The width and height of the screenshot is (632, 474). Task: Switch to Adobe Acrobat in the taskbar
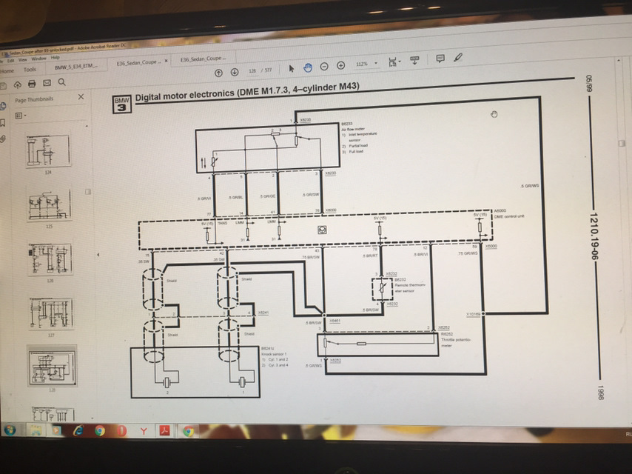(x=164, y=431)
